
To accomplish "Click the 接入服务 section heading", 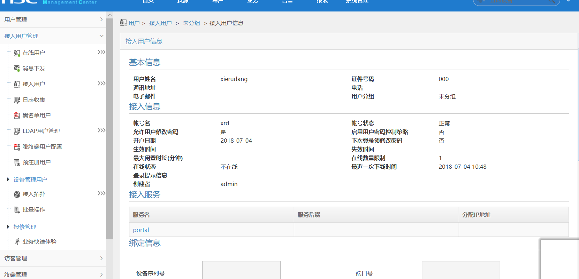I will point(145,194).
